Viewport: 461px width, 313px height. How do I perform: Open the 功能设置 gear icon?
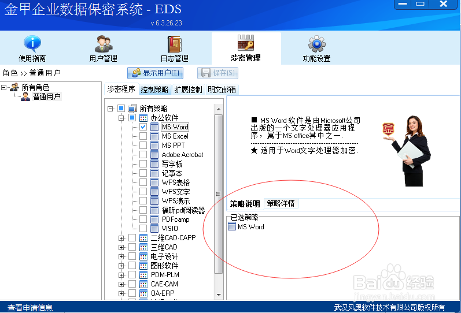pos(316,44)
